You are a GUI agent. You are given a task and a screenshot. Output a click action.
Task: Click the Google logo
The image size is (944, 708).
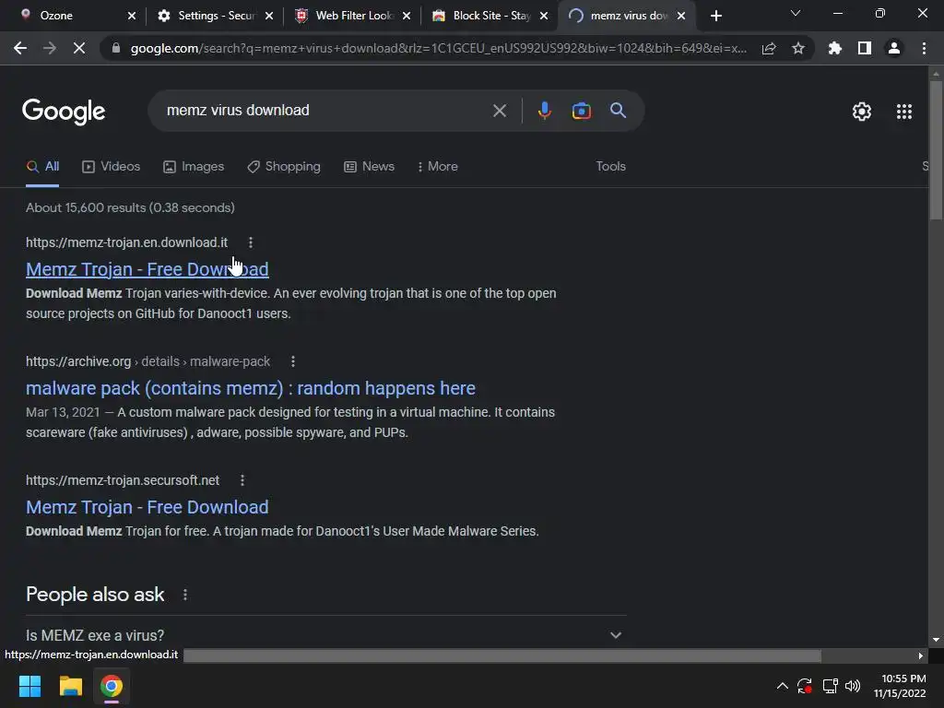64,112
